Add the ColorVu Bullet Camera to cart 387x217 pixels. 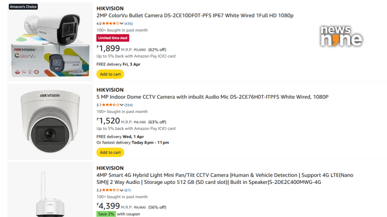coord(110,74)
